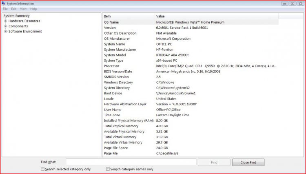The height and width of the screenshot is (174, 306).
Task: Select the BIOS Version/Date row
Action: 191,72
